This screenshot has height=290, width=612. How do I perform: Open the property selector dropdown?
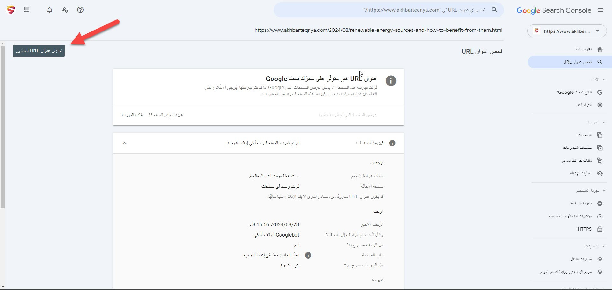567,31
